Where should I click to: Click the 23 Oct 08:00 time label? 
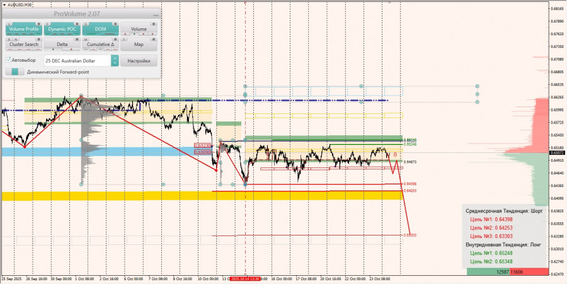[379, 279]
